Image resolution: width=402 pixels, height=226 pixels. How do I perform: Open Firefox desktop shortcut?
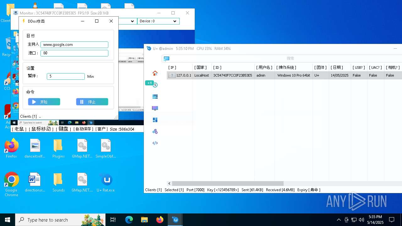coord(12,148)
